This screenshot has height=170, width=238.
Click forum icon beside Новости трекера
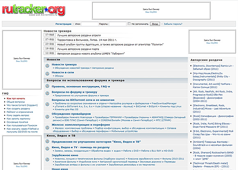click(47, 66)
